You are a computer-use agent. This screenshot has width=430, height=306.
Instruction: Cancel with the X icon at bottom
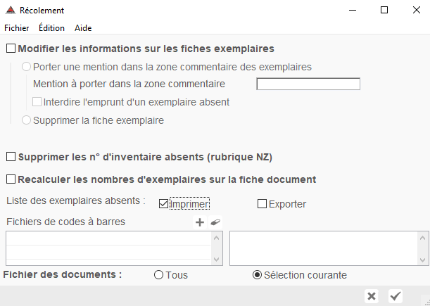pos(372,296)
